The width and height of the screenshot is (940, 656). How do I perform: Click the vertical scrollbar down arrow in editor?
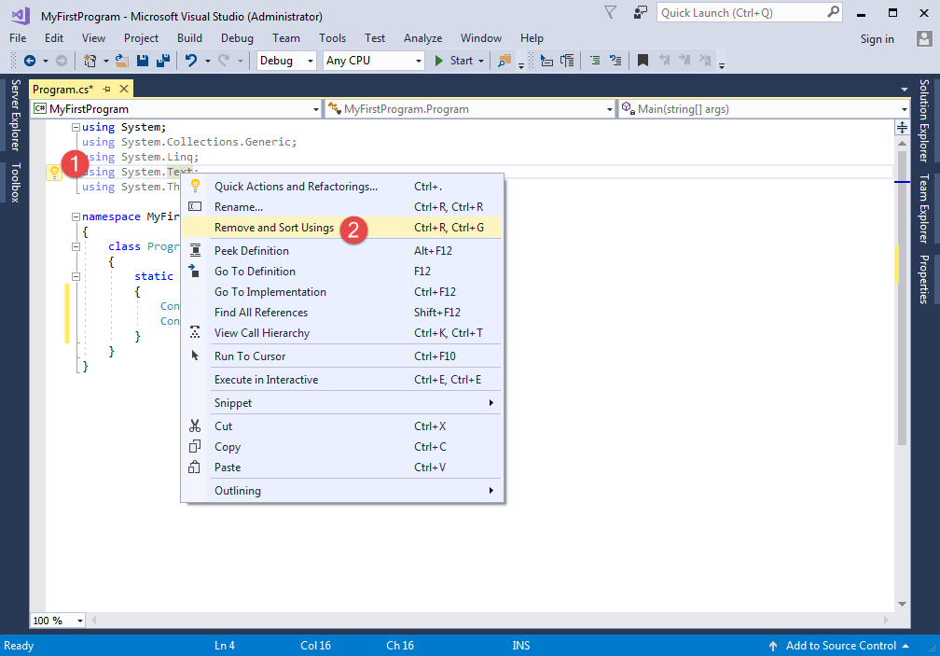902,604
